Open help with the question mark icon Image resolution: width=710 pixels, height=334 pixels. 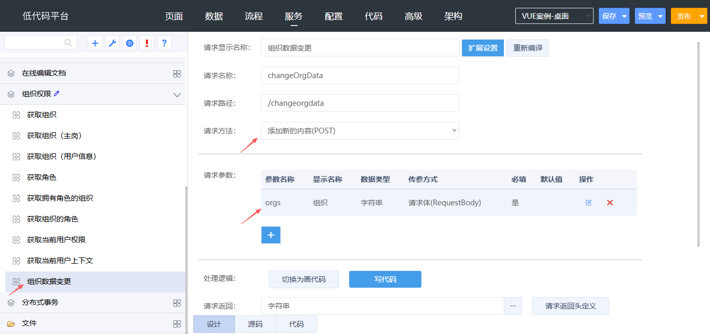click(x=164, y=43)
